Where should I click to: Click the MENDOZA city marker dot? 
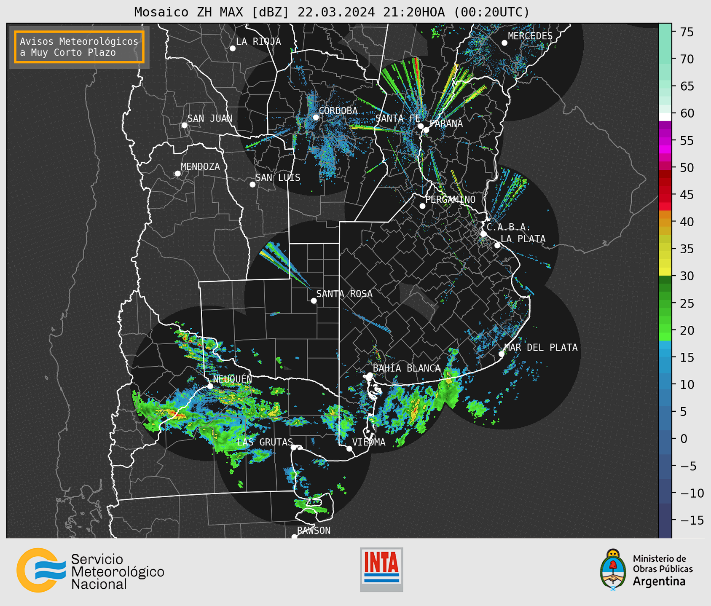177,174
